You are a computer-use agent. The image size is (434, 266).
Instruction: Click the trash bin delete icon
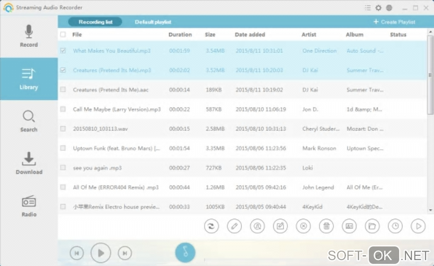(326, 226)
